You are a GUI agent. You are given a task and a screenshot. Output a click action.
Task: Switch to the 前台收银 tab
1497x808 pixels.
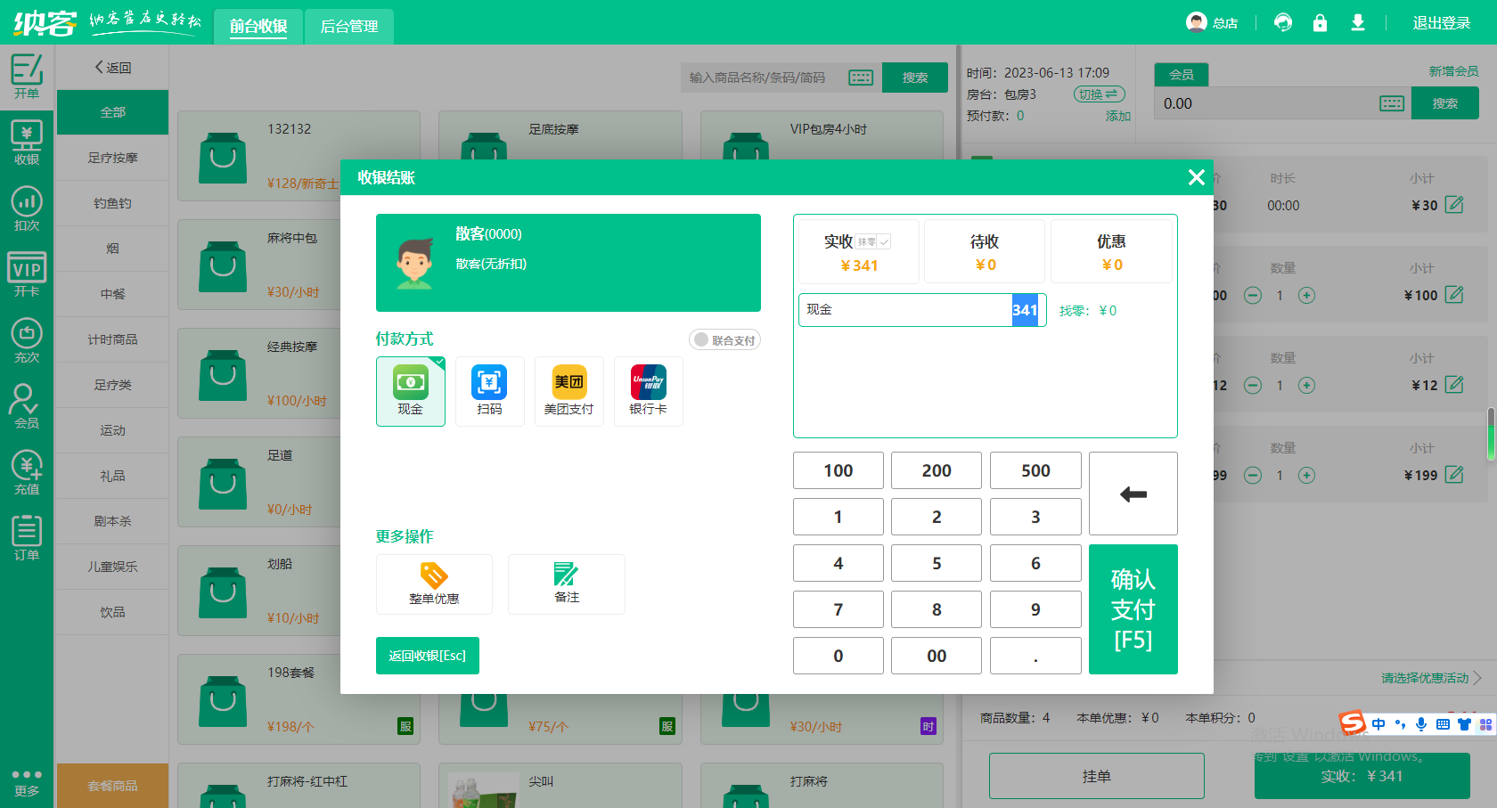[258, 26]
